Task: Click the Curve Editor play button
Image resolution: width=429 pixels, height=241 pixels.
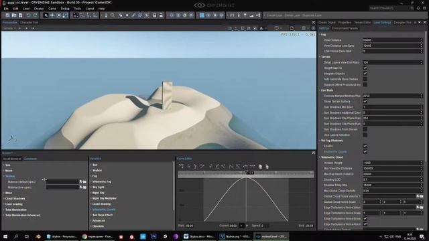Action: pos(247,226)
